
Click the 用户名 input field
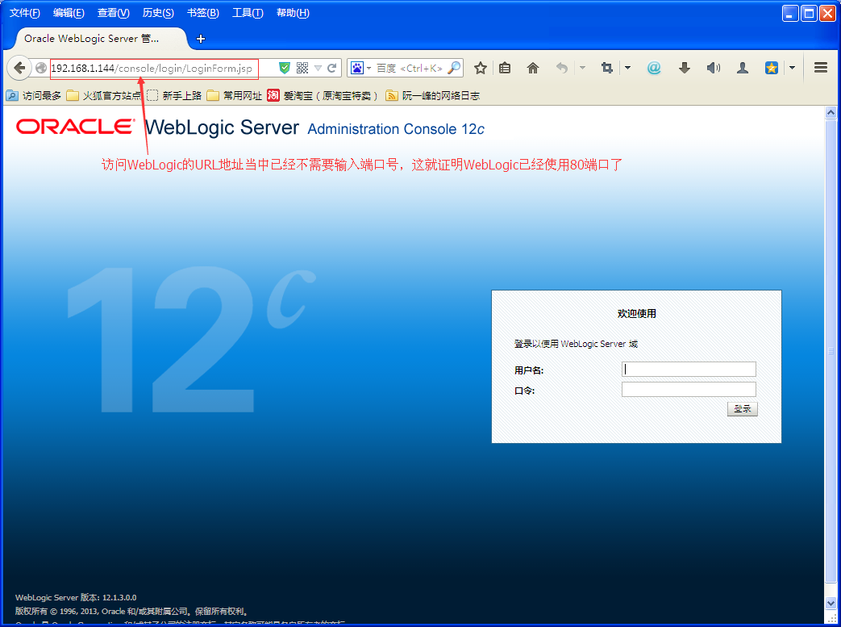[689, 370]
